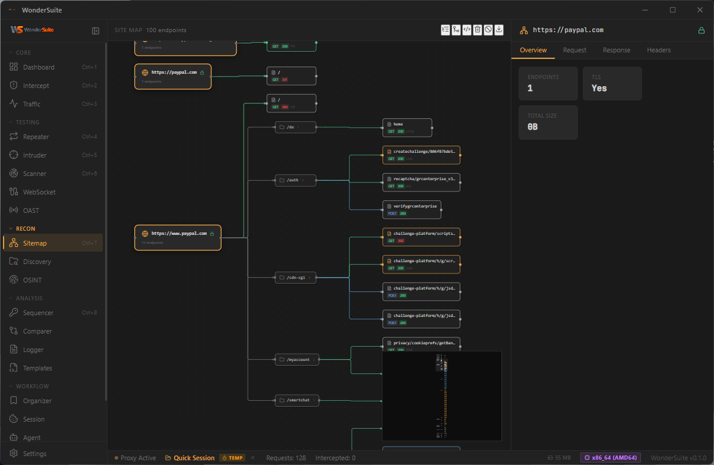This screenshot has height=465, width=714.
Task: Open the Comparer tool
Action: tap(53, 331)
